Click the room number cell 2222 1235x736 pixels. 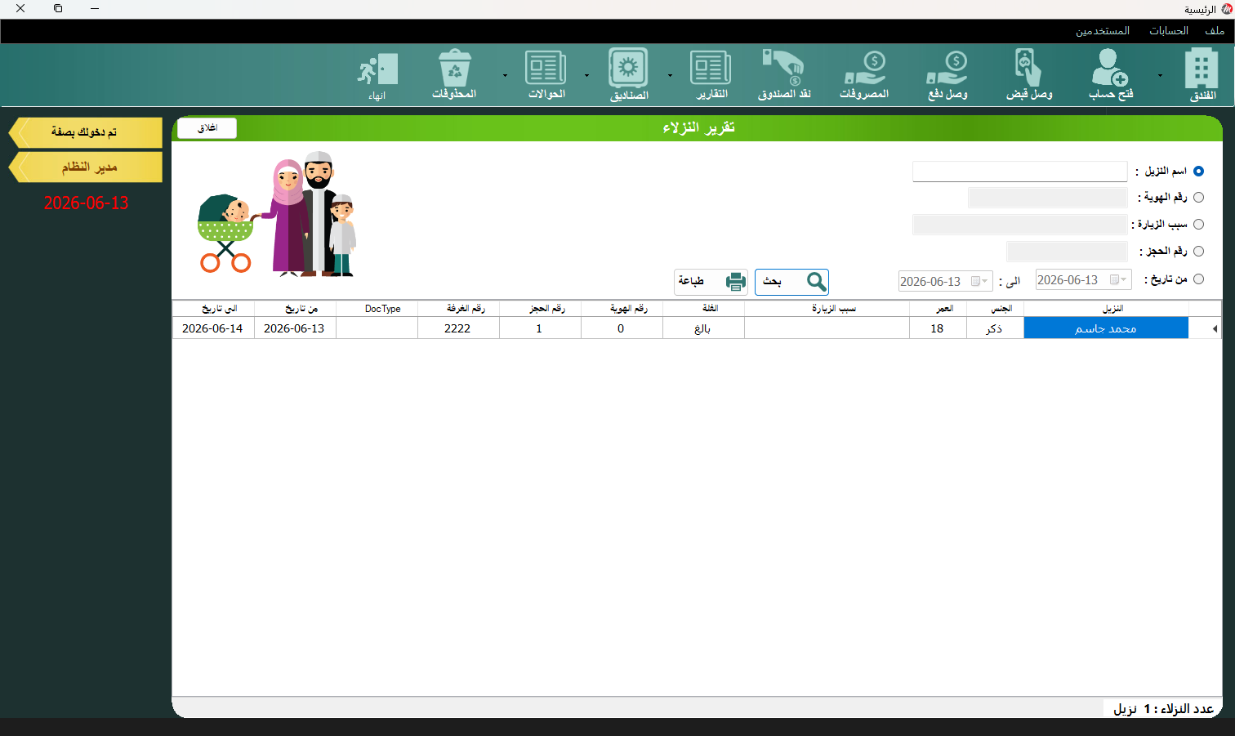coord(458,328)
